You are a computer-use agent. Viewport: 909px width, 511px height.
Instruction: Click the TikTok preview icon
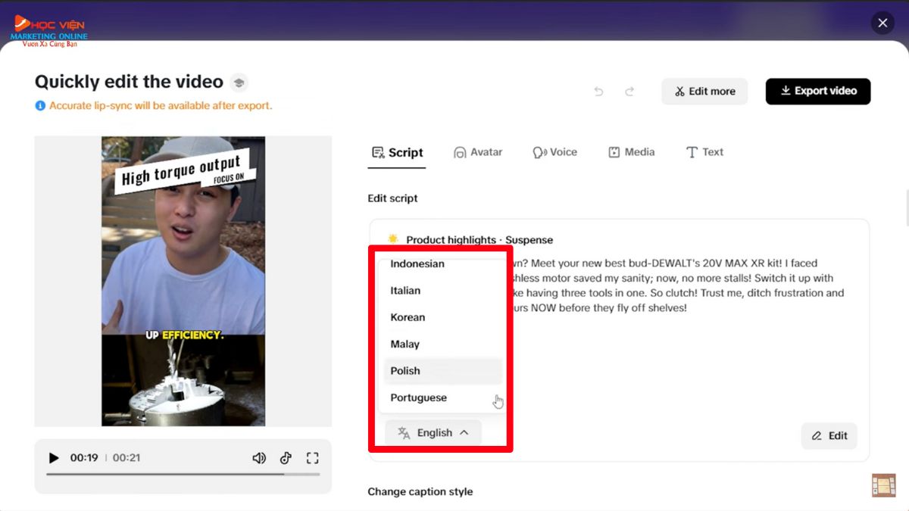point(286,458)
